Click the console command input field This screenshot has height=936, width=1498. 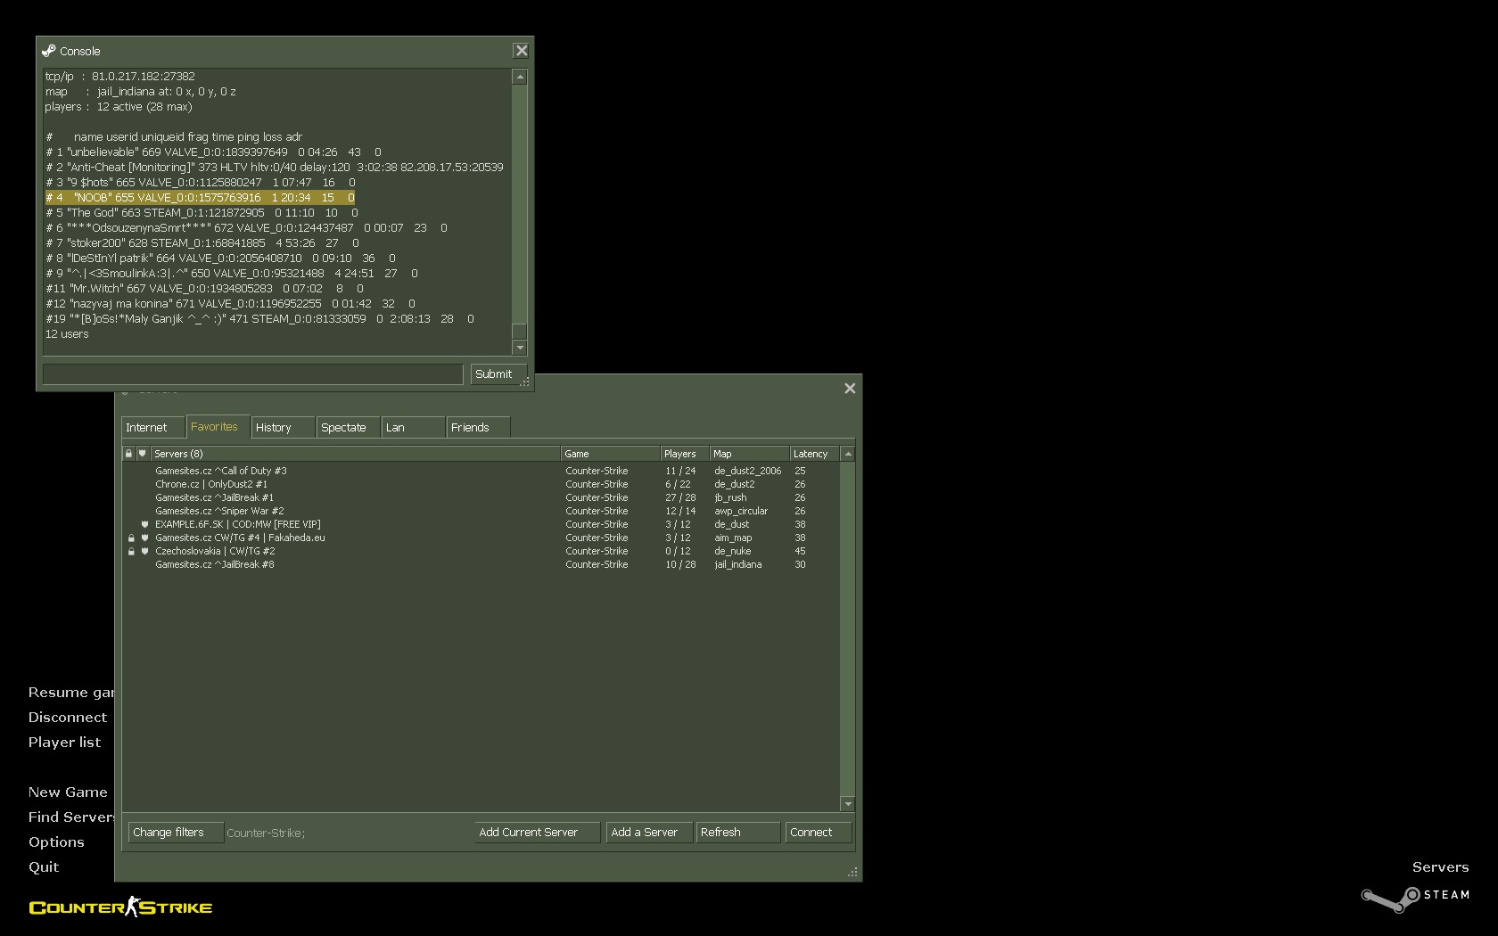252,374
